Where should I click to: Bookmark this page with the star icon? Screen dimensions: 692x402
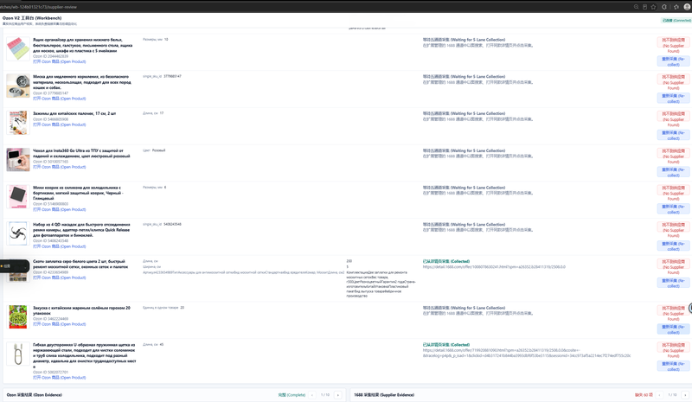[x=654, y=7]
